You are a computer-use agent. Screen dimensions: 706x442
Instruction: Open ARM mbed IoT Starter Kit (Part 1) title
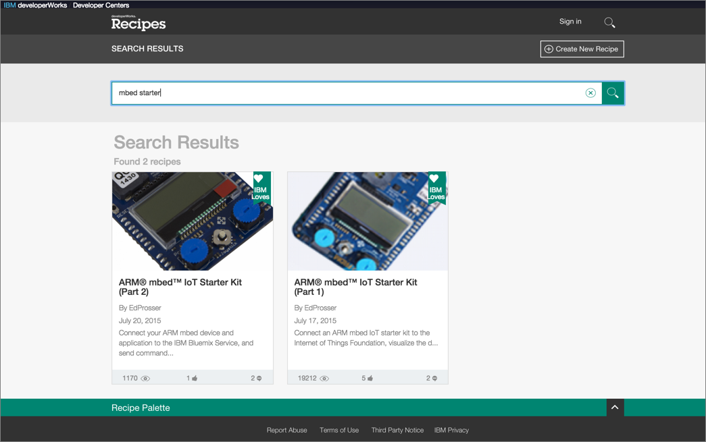pyautogui.click(x=355, y=287)
